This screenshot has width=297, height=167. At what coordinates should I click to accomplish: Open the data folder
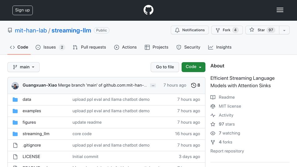(27, 99)
